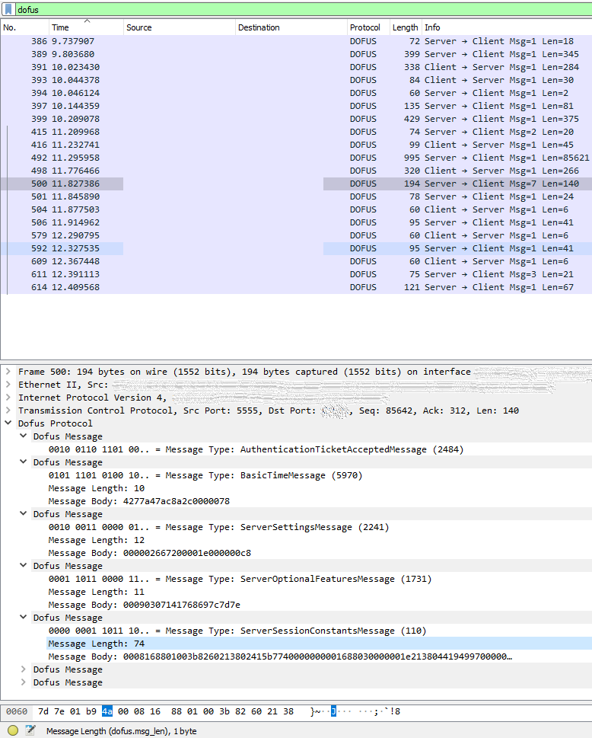
Task: Sort by the Length column header
Action: (x=406, y=27)
